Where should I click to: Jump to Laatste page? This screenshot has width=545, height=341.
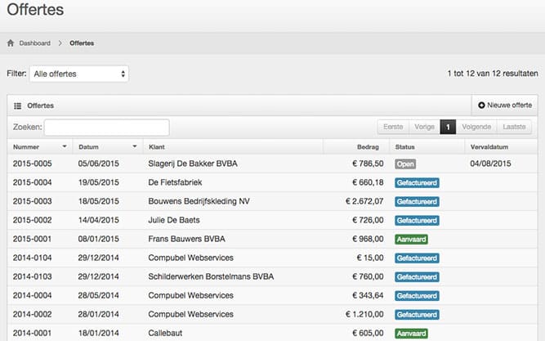(x=515, y=128)
